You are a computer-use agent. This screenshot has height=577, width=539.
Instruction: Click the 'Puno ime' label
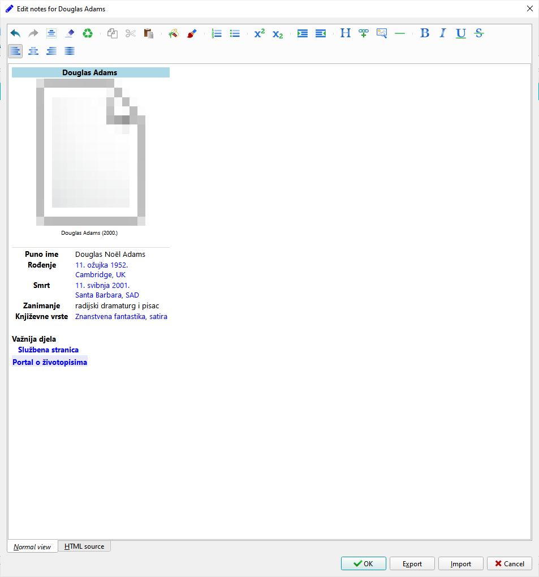pos(42,255)
